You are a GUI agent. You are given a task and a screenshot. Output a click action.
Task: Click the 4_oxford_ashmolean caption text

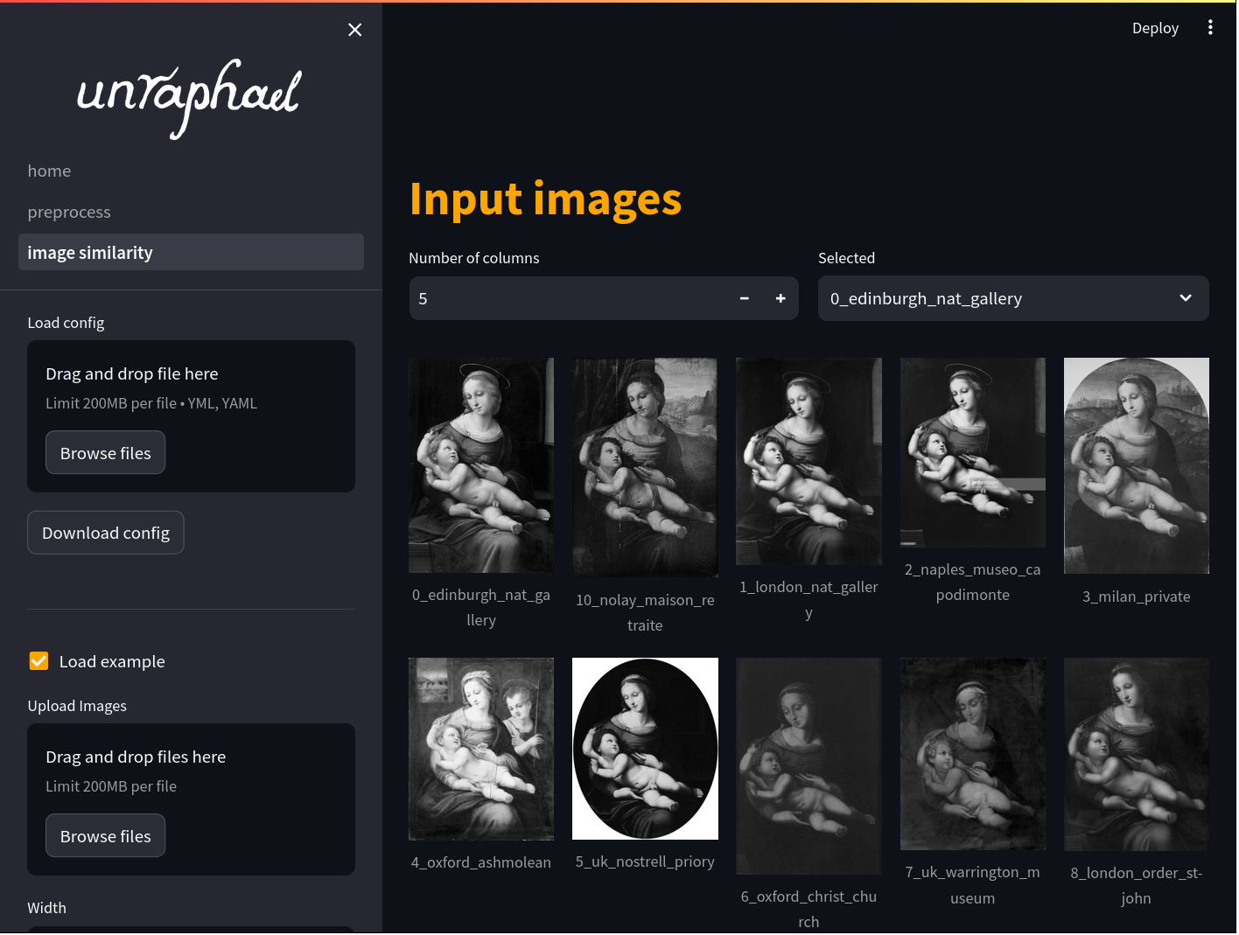point(482,863)
